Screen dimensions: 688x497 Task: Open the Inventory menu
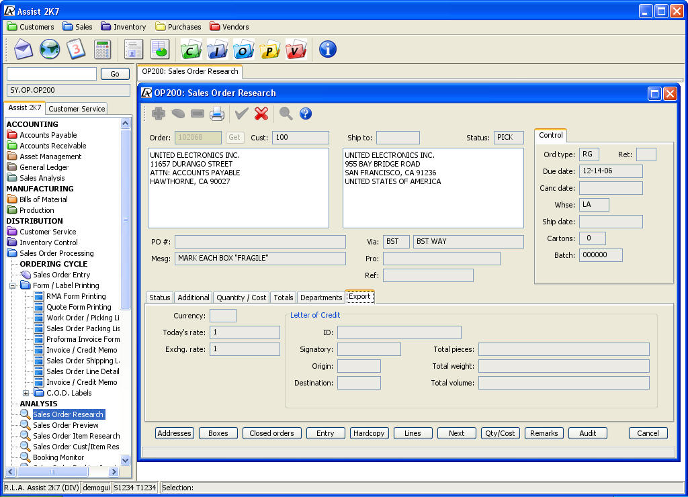coord(124,27)
